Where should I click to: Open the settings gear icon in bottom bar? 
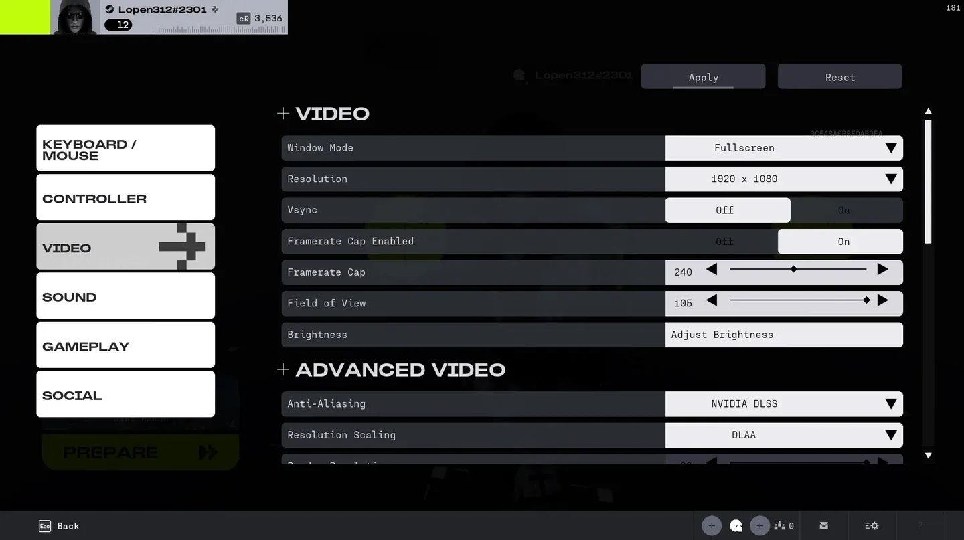[x=872, y=526]
